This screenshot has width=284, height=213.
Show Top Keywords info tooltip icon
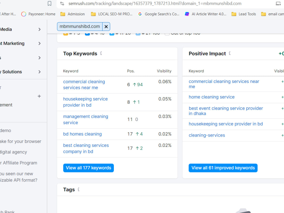tap(101, 53)
